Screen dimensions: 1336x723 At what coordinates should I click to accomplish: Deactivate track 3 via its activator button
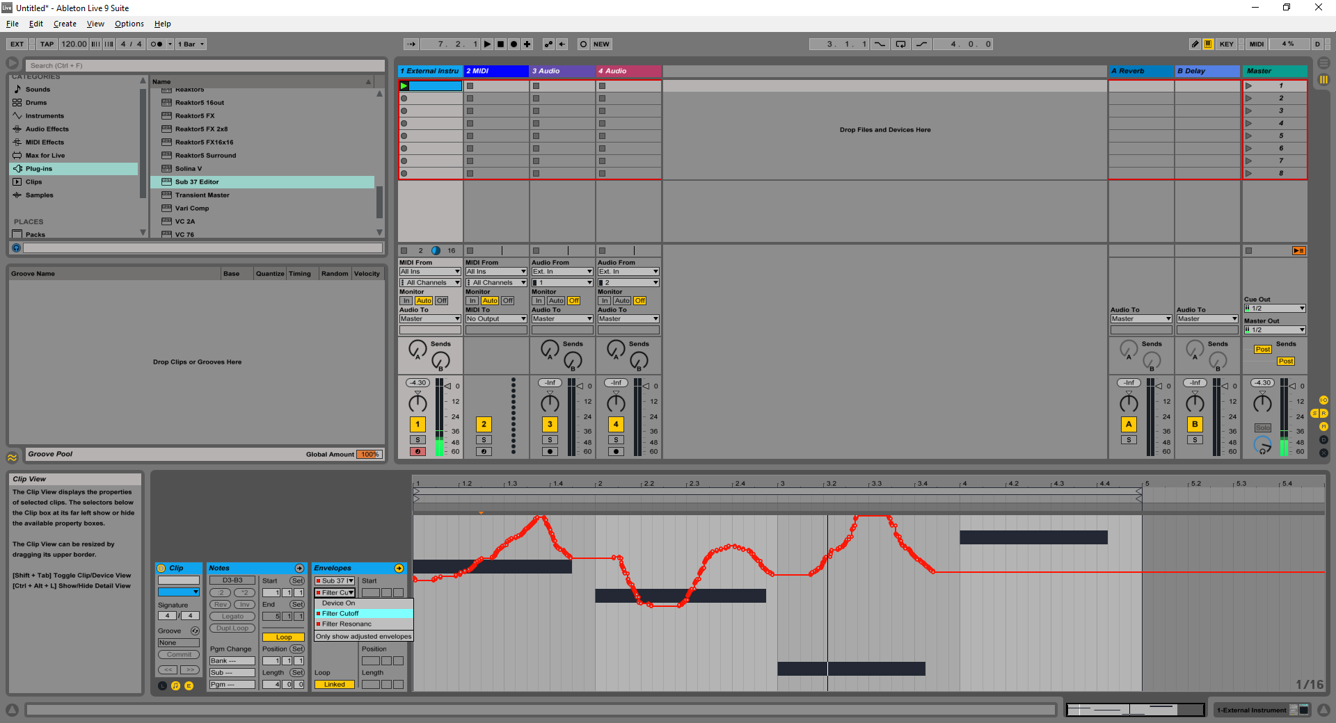pos(550,424)
